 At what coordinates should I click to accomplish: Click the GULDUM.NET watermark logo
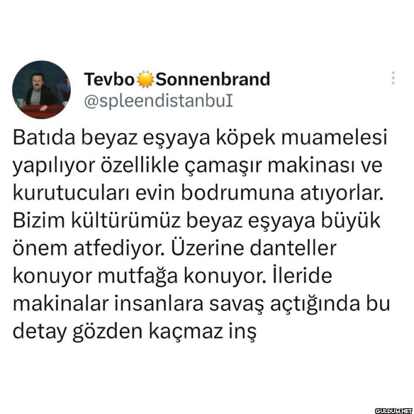tap(394, 410)
